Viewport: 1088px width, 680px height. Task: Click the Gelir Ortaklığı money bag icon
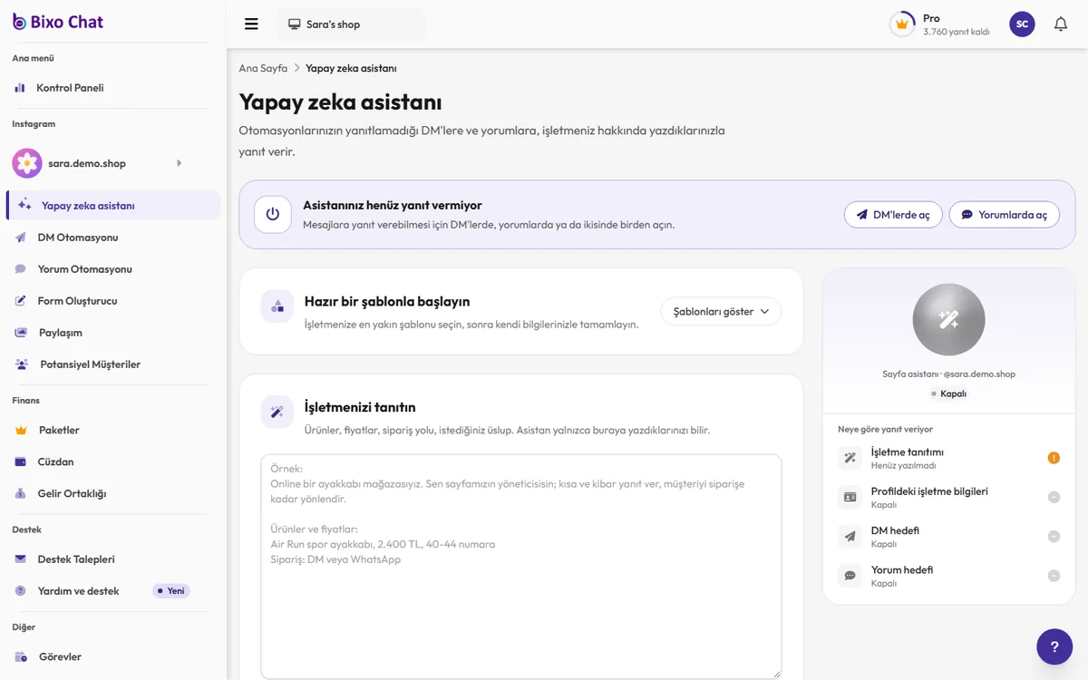pyautogui.click(x=20, y=493)
